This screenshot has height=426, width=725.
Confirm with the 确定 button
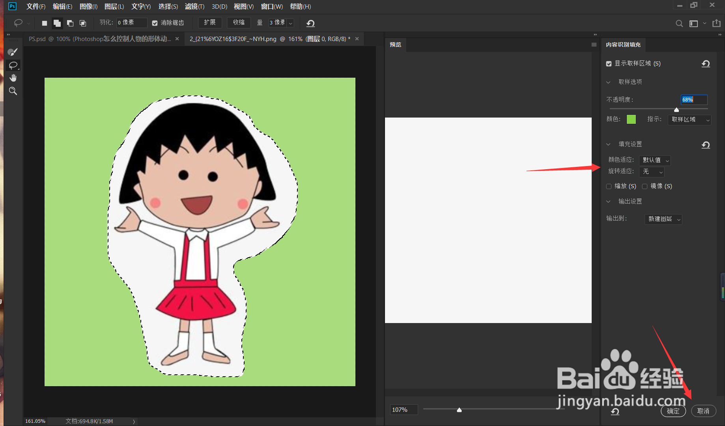(x=673, y=411)
